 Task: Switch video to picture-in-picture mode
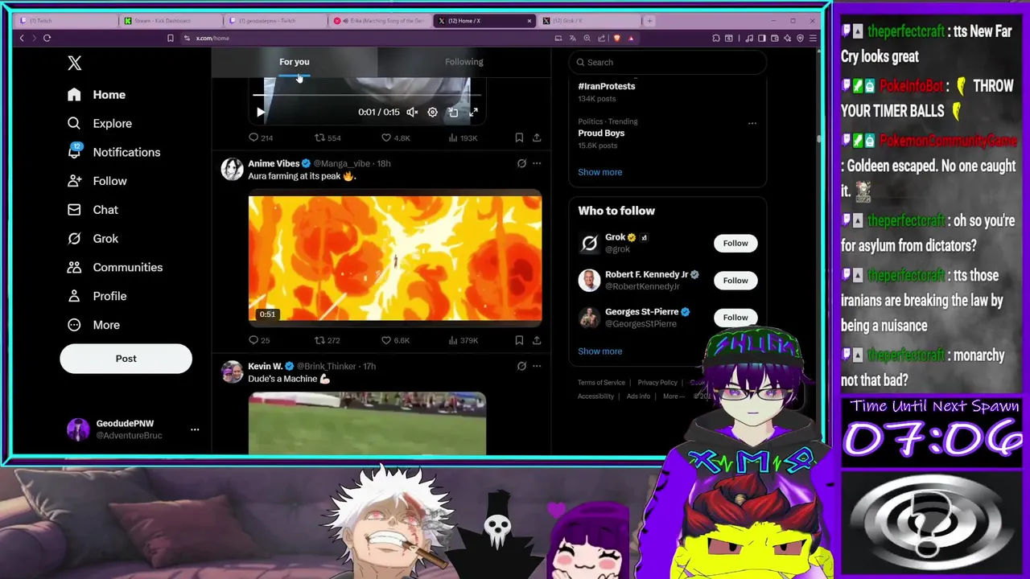coord(453,113)
